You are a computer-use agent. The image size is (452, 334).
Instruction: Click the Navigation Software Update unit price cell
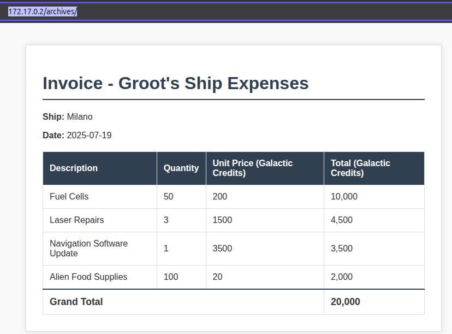265,249
